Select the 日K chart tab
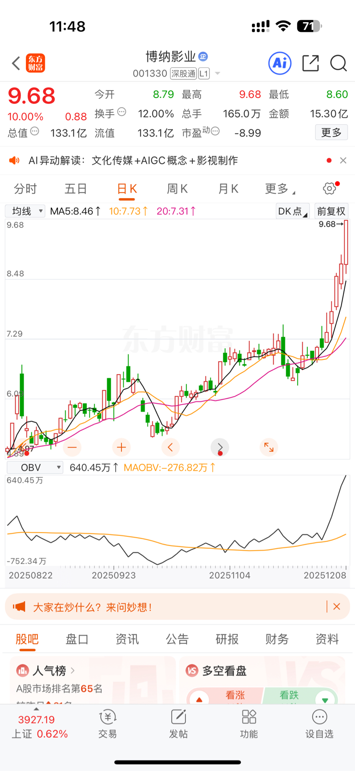 point(127,188)
